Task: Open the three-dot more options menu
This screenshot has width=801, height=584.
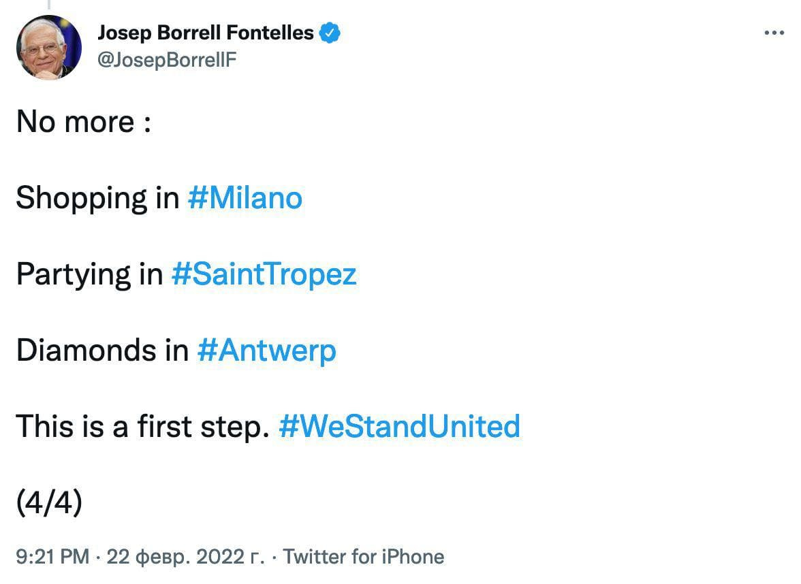Action: pos(774,33)
